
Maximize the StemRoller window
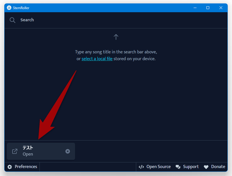tap(208, 8)
